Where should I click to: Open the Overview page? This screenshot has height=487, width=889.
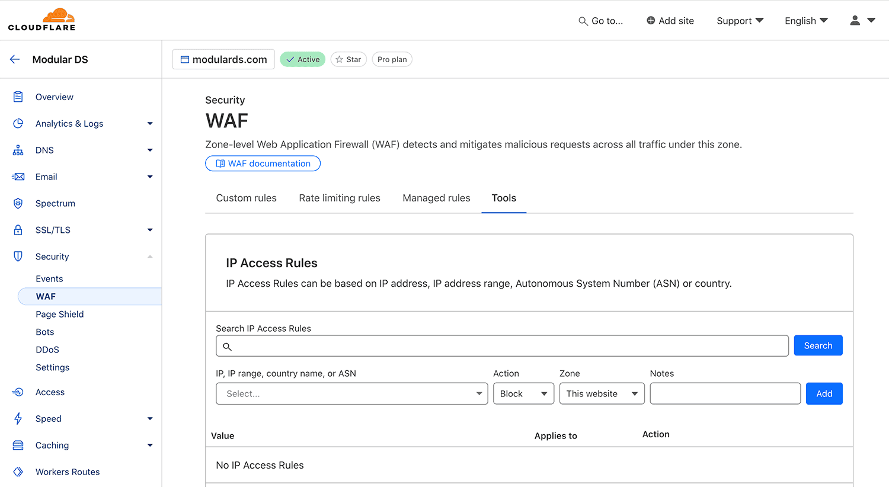click(x=55, y=97)
